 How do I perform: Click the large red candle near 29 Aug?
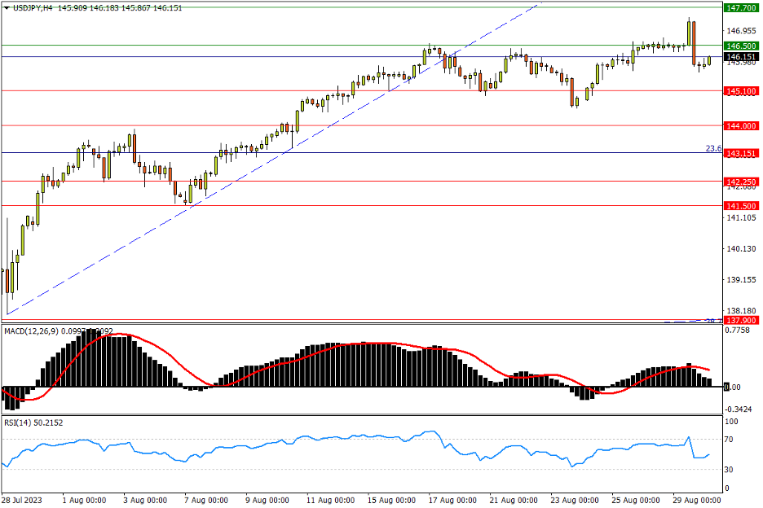tap(694, 42)
